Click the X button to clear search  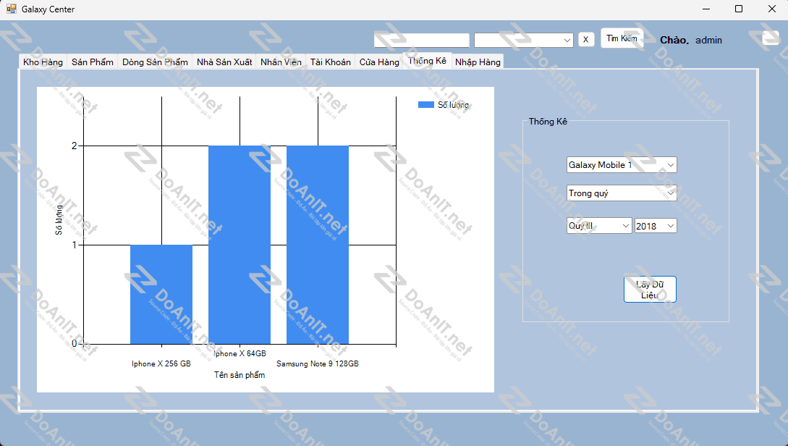click(586, 40)
